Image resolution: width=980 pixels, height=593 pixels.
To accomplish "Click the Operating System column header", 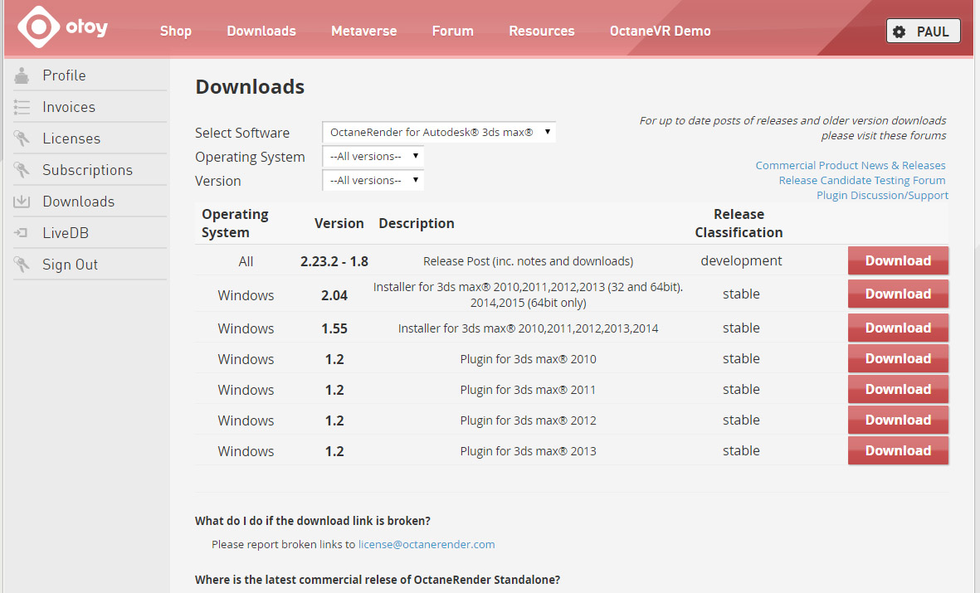I will tap(235, 223).
